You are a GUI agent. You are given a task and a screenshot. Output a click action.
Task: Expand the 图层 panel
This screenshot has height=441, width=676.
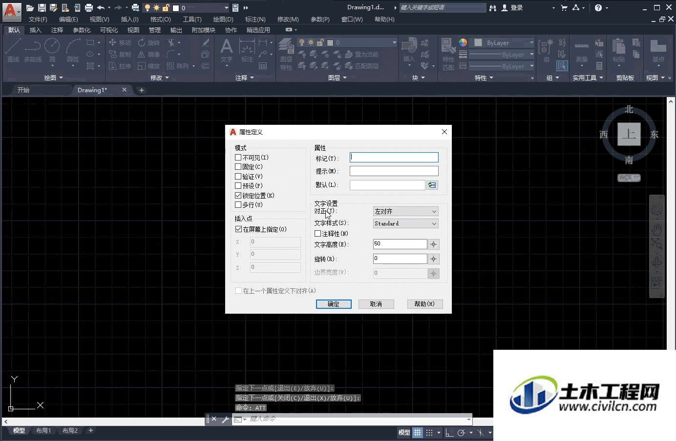coord(338,78)
